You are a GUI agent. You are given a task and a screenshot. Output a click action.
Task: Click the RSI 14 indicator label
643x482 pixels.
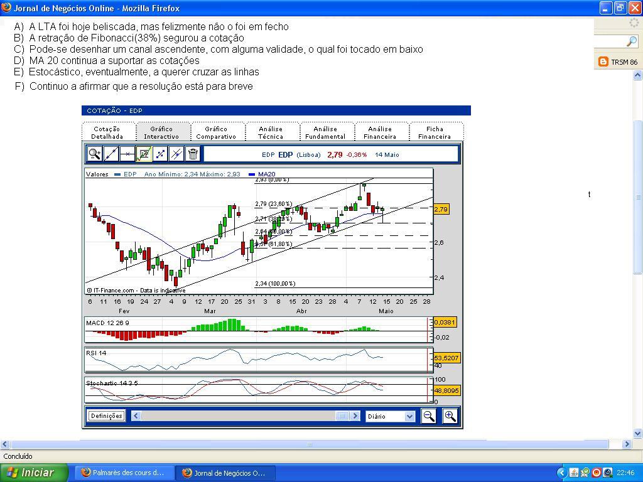click(96, 353)
